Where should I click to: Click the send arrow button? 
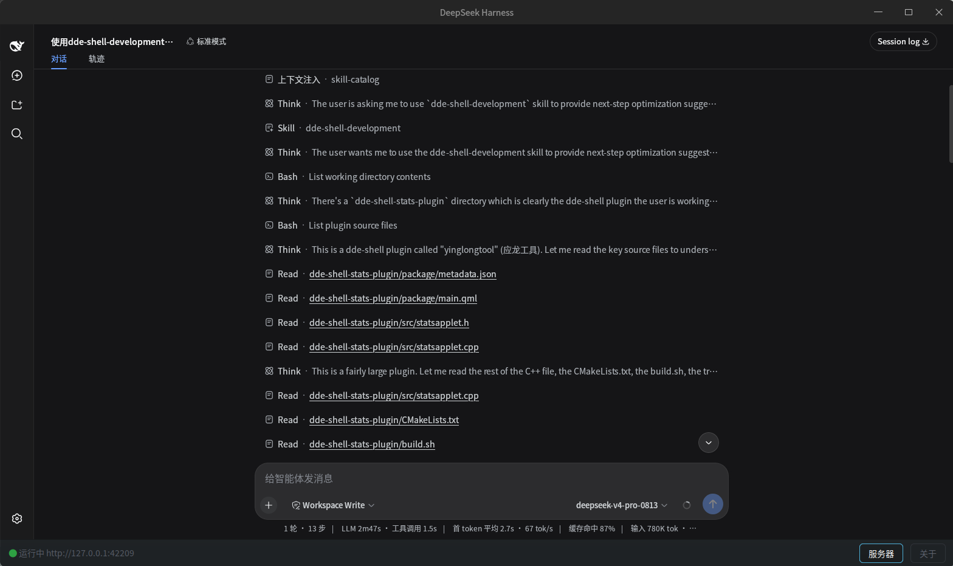pyautogui.click(x=713, y=504)
